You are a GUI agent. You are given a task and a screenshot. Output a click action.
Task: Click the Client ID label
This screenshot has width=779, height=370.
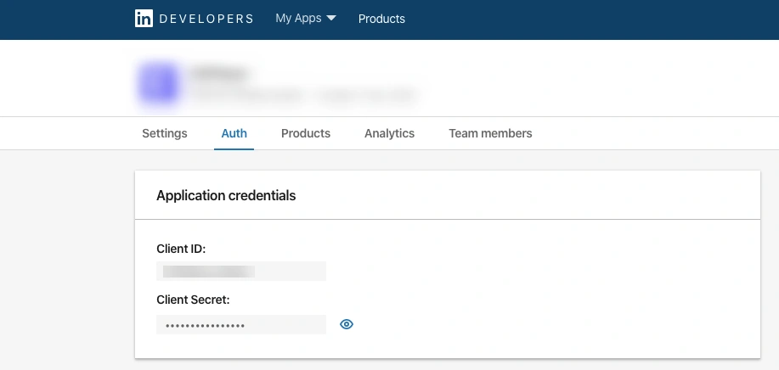(x=181, y=249)
